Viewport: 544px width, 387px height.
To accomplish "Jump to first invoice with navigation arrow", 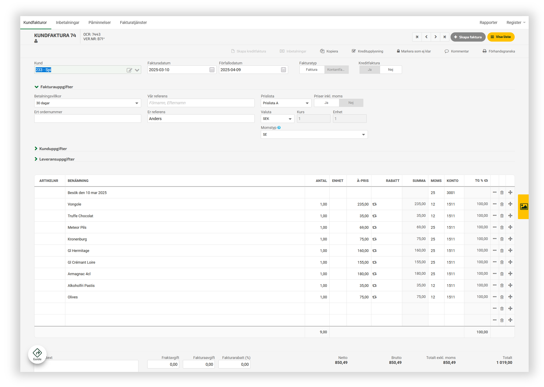I will (417, 37).
